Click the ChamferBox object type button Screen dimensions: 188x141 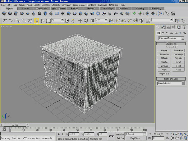(x=164, y=54)
